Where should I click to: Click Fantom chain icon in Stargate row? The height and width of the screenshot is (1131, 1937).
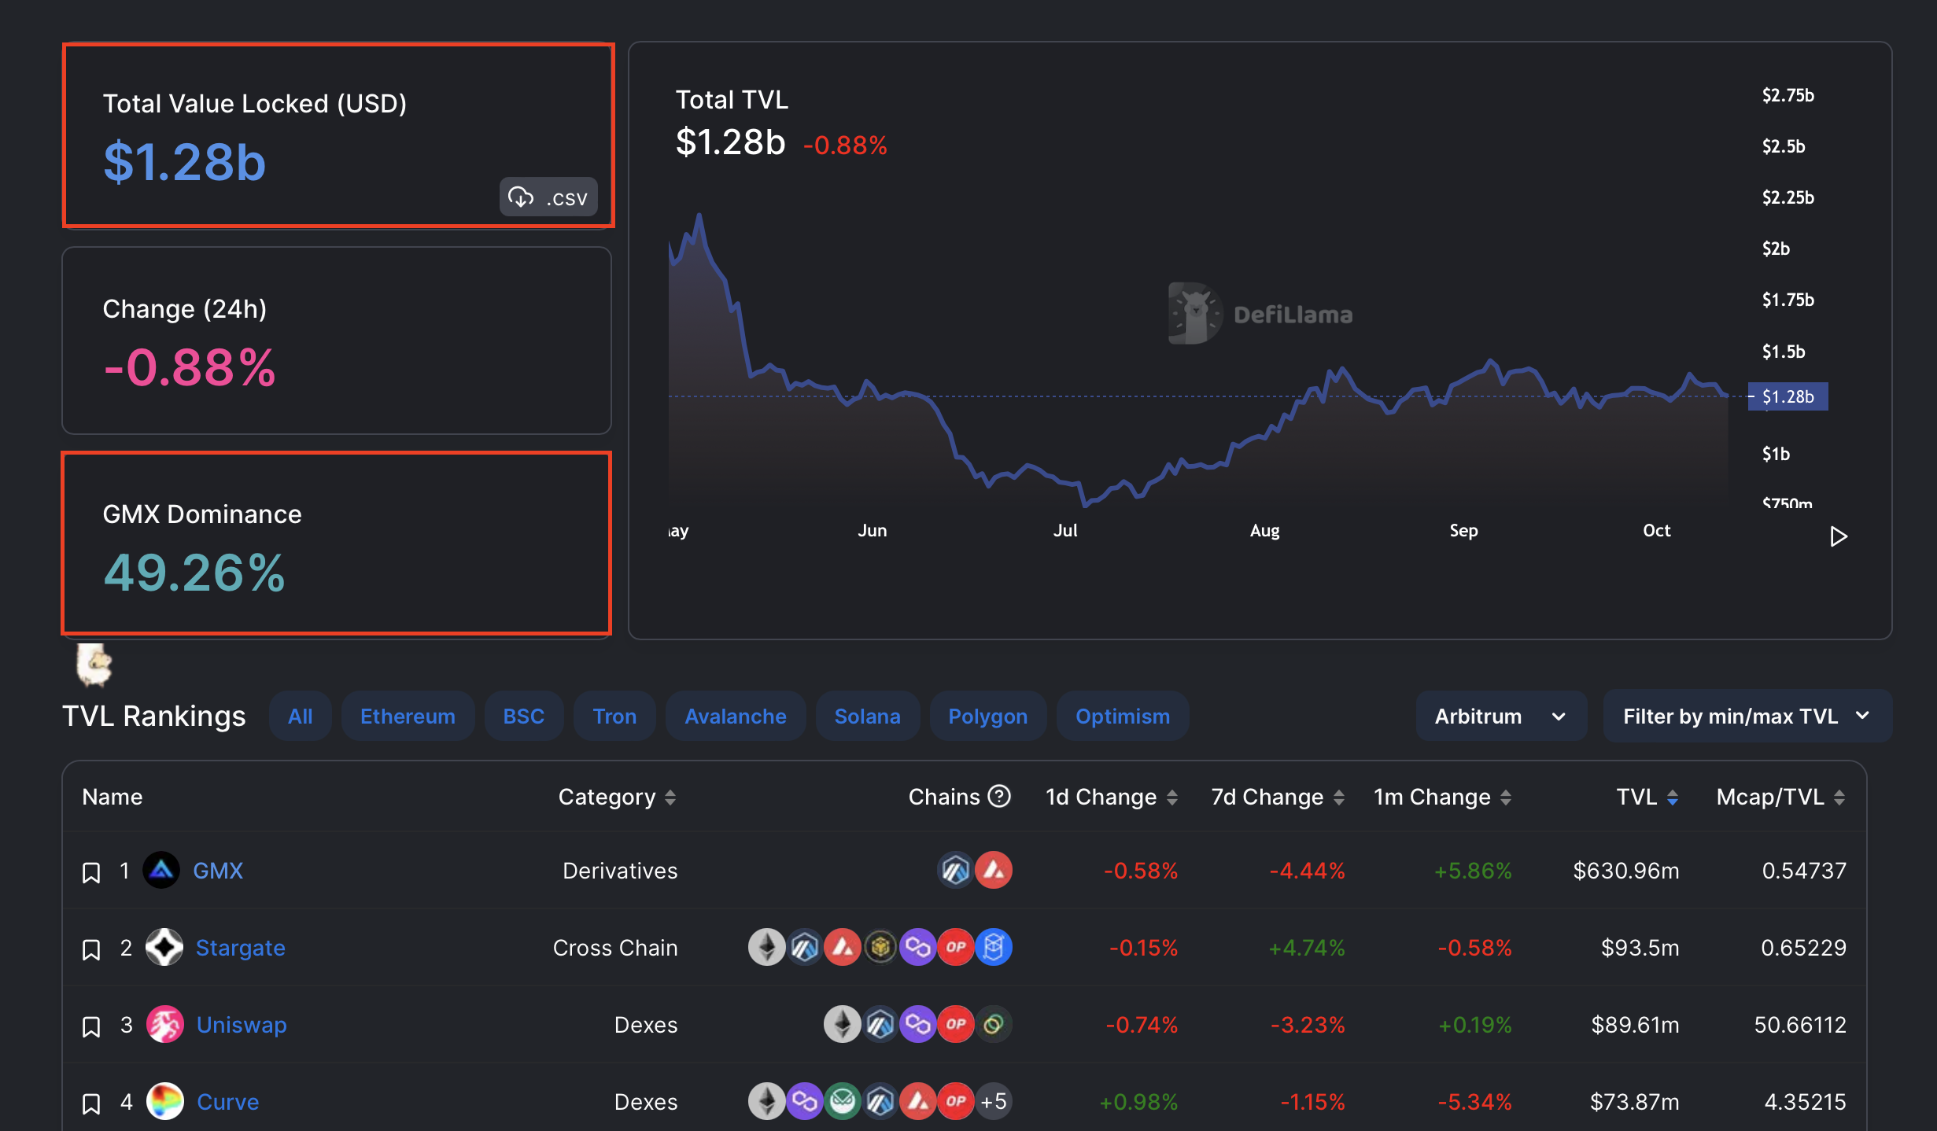pos(994,948)
